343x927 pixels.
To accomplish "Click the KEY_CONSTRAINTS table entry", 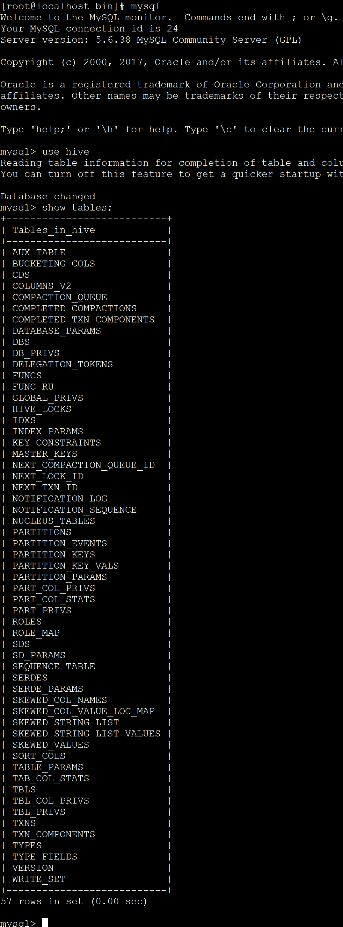I will [x=57, y=443].
